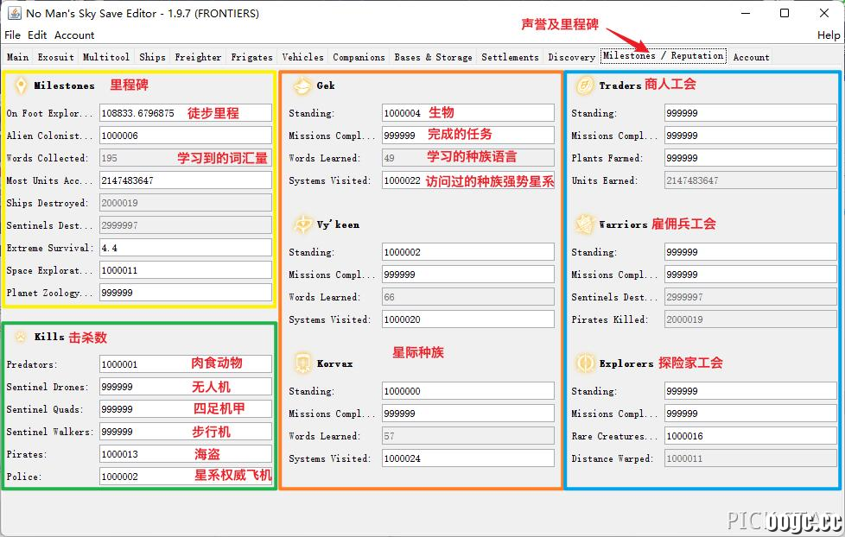Click the Warriors guild icon
This screenshot has width=845, height=537.
point(585,224)
